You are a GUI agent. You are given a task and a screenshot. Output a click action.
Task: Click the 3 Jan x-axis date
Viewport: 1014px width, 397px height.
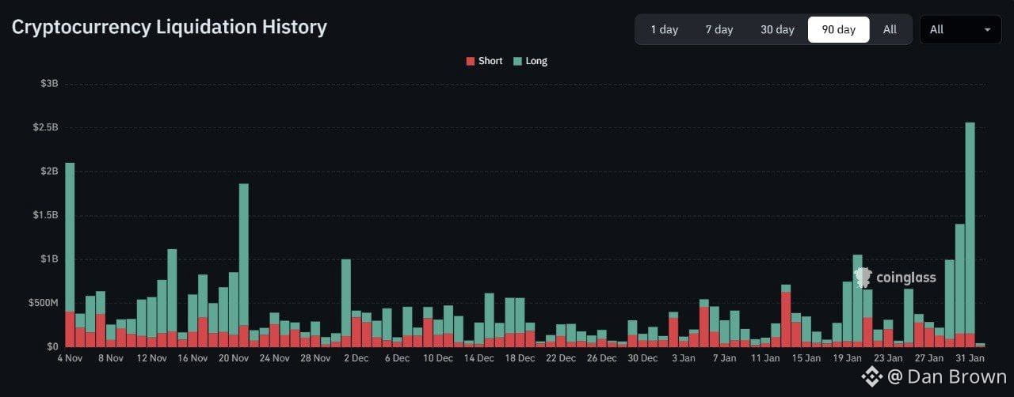tap(684, 358)
